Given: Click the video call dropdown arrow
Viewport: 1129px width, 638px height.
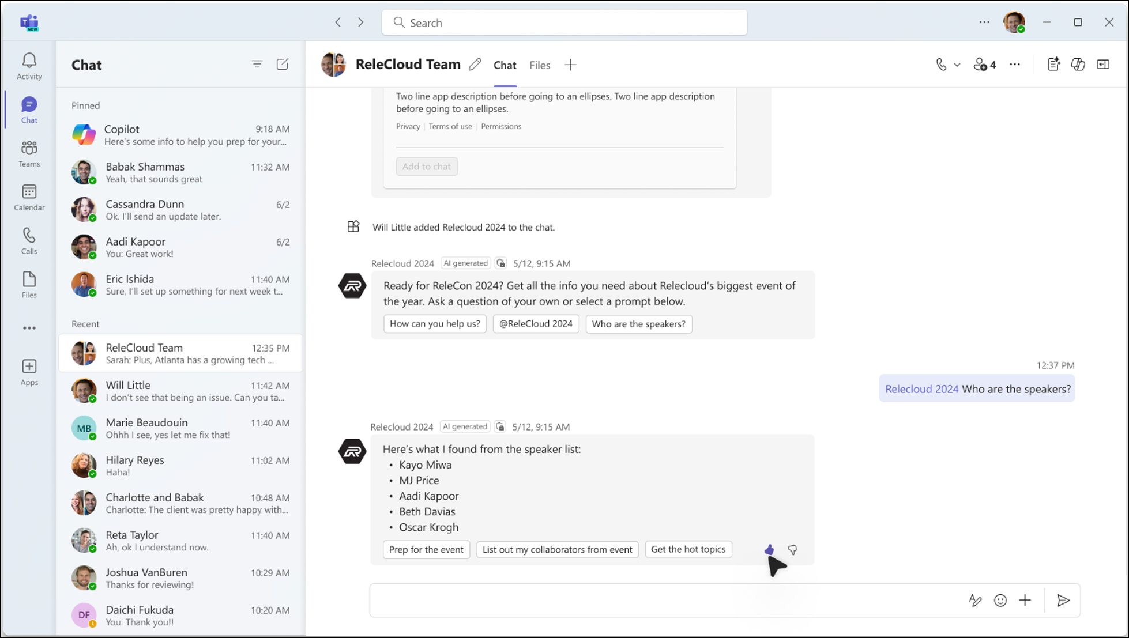Looking at the screenshot, I should tap(957, 65).
